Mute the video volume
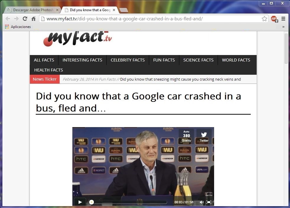The height and width of the screenshot is (208, 290). coord(201,202)
